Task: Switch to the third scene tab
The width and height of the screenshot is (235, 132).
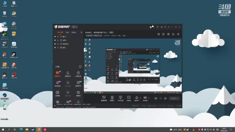Action: tap(74, 33)
